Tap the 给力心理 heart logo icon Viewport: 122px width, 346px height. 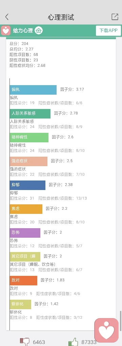6,30
